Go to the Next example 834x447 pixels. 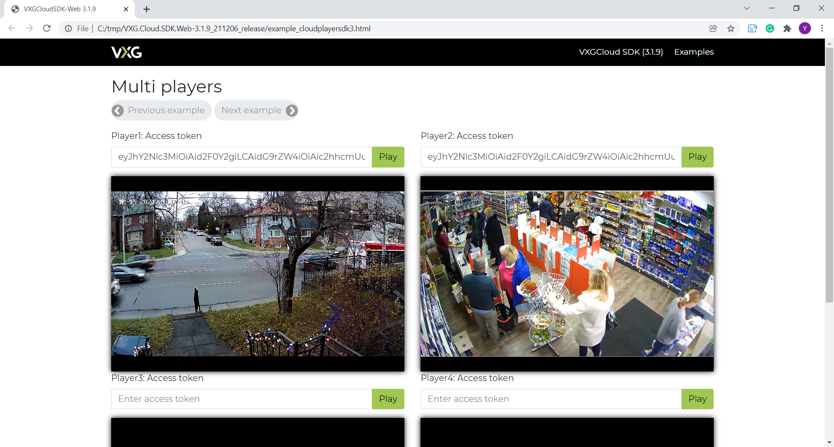pyautogui.click(x=256, y=111)
